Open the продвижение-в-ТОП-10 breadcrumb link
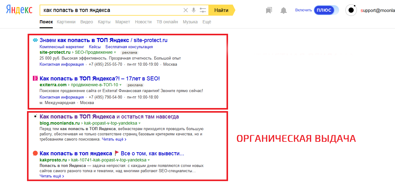 [95, 85]
